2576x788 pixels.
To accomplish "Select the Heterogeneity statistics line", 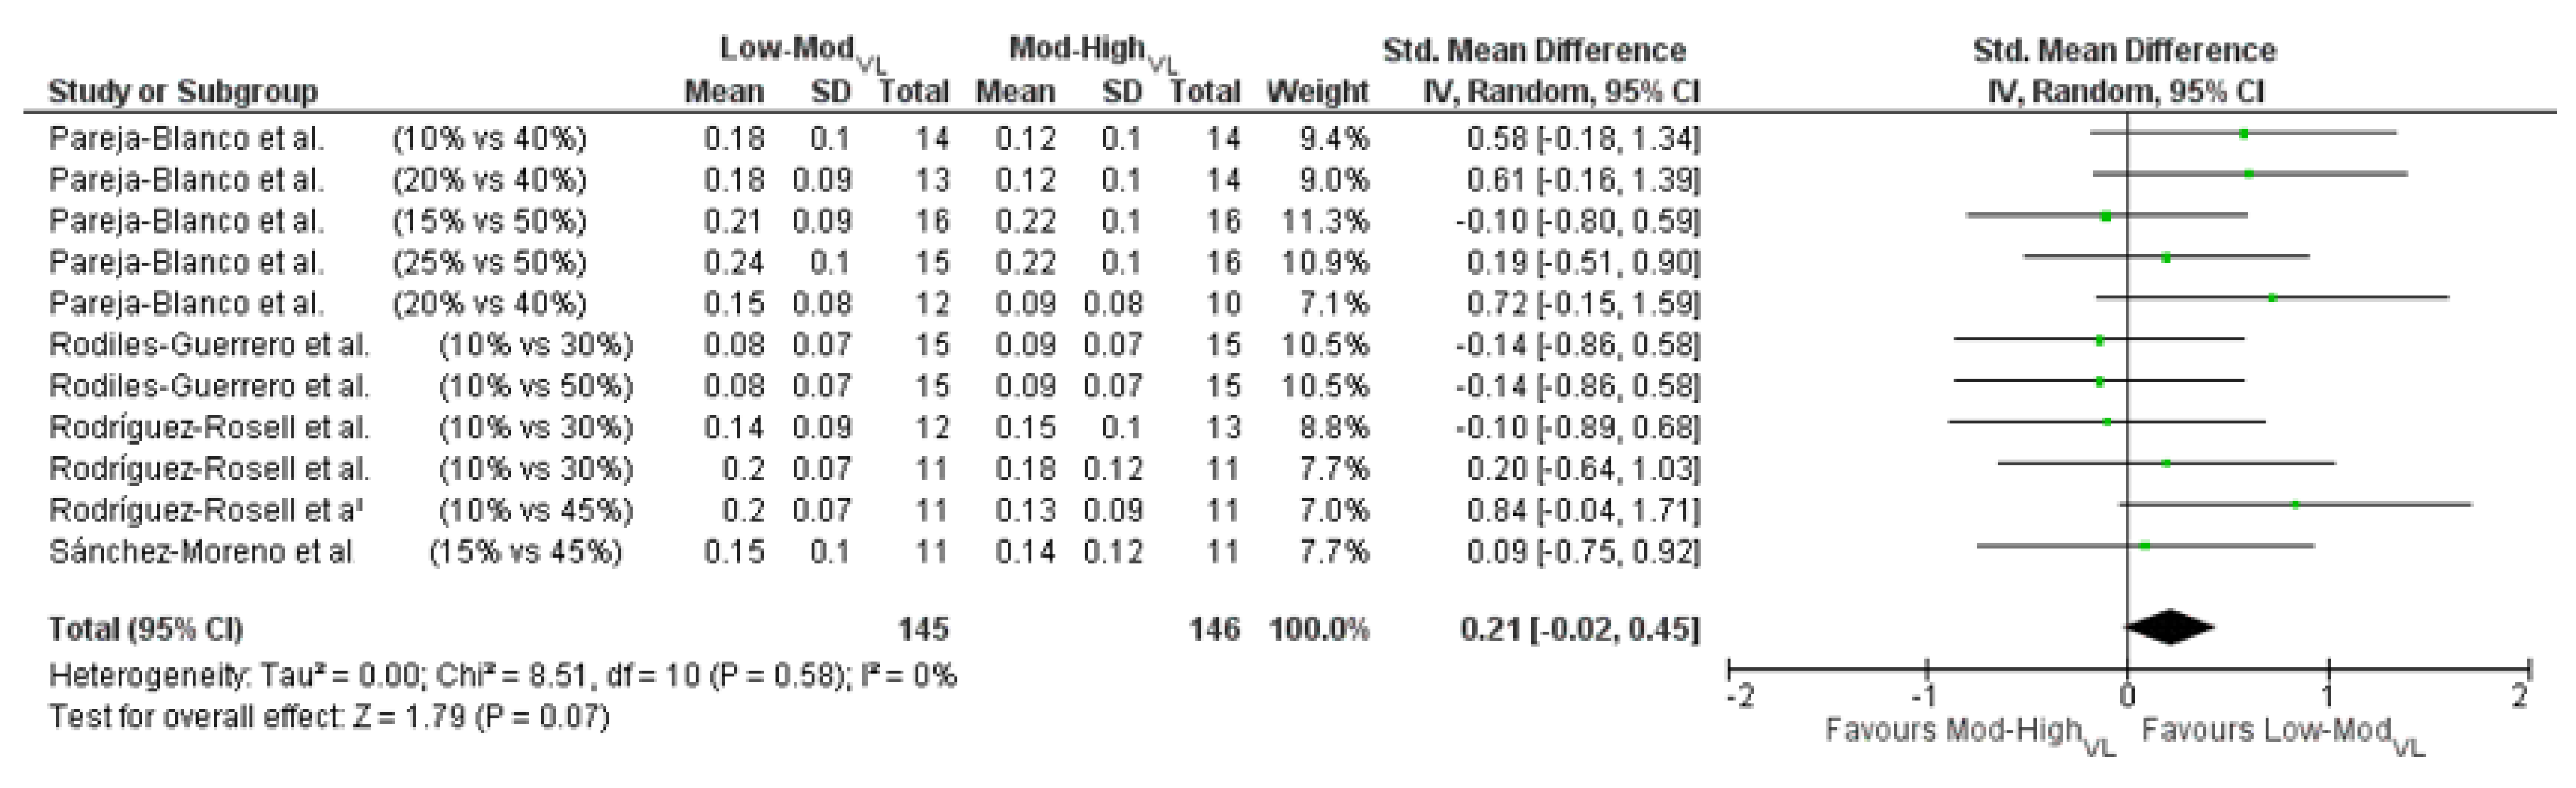I will tap(502, 677).
